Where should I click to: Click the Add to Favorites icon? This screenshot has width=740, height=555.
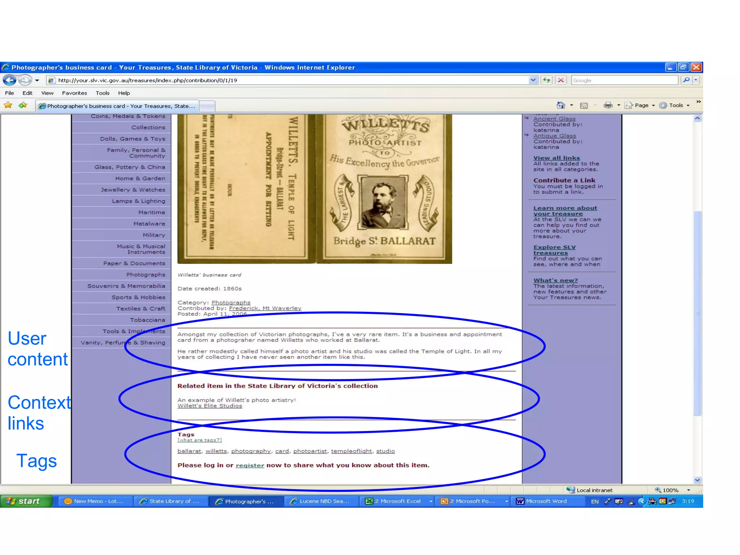23,105
